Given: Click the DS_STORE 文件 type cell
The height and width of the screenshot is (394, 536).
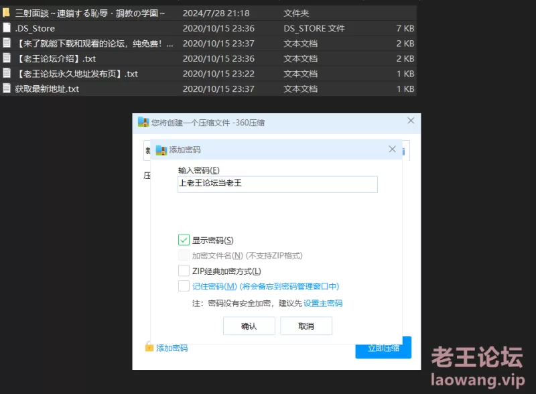Looking at the screenshot, I should [x=314, y=28].
